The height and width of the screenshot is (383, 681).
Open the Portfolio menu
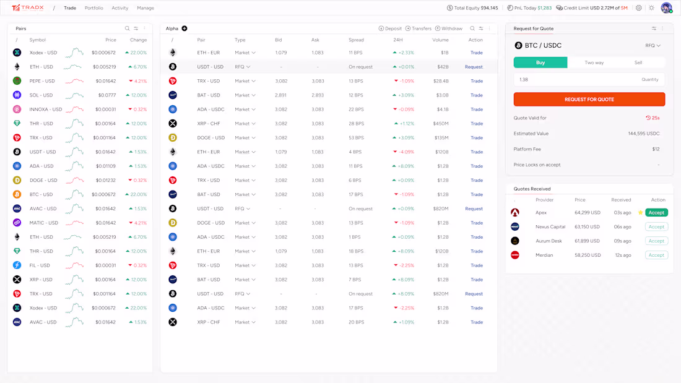[x=94, y=8]
